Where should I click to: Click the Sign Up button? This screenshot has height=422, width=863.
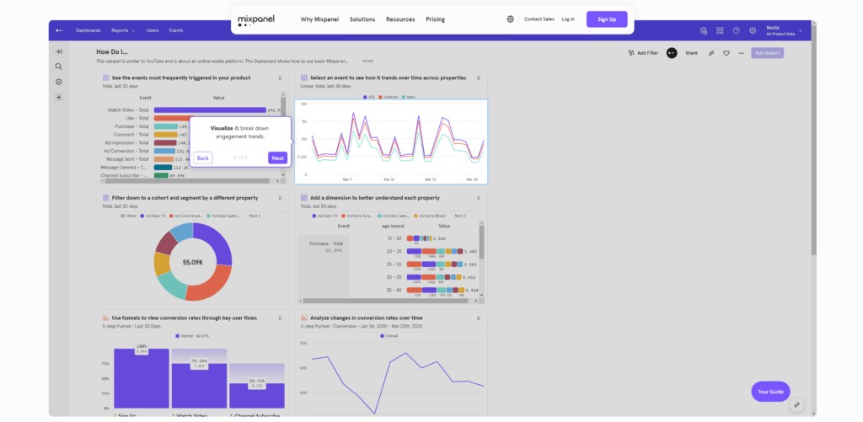click(607, 19)
